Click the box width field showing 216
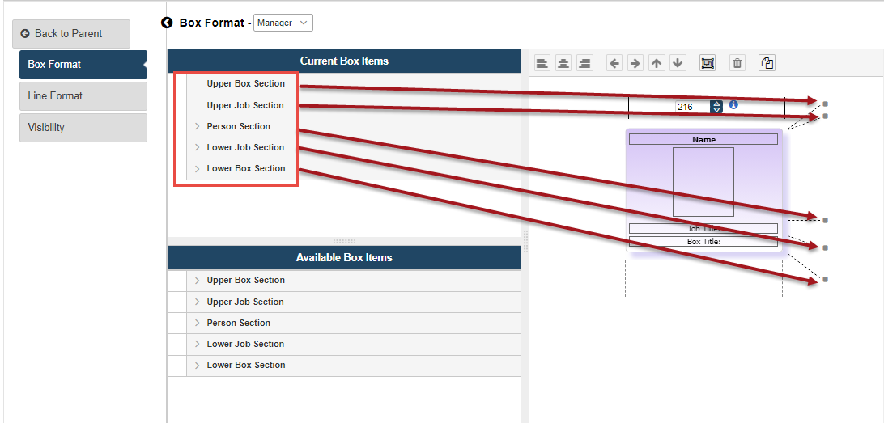The image size is (884, 423). pos(693,107)
